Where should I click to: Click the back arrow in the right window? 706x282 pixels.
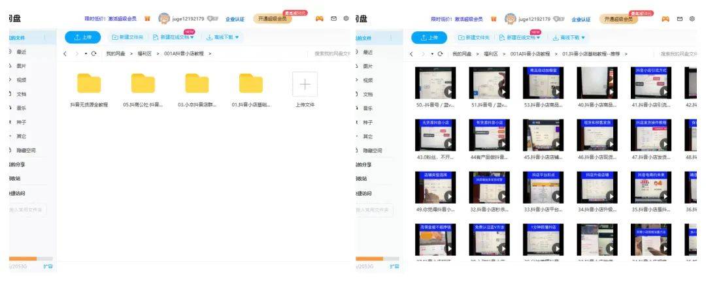click(x=411, y=54)
